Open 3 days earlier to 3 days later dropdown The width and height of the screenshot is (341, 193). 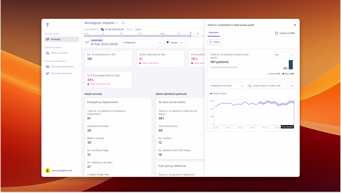[271, 86]
